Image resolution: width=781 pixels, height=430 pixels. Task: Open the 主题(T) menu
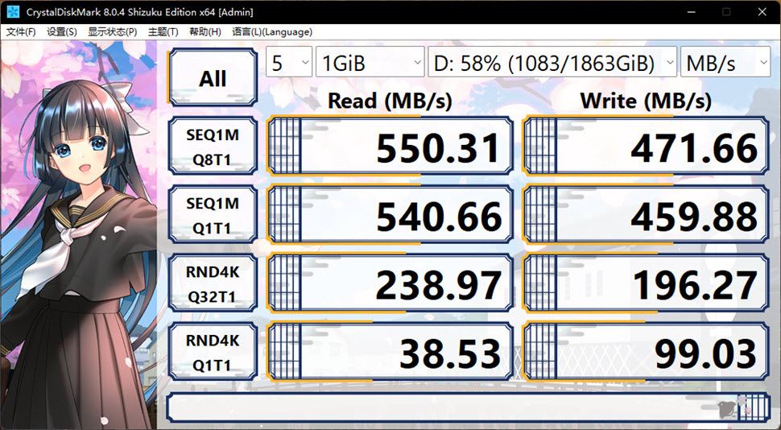(x=163, y=32)
